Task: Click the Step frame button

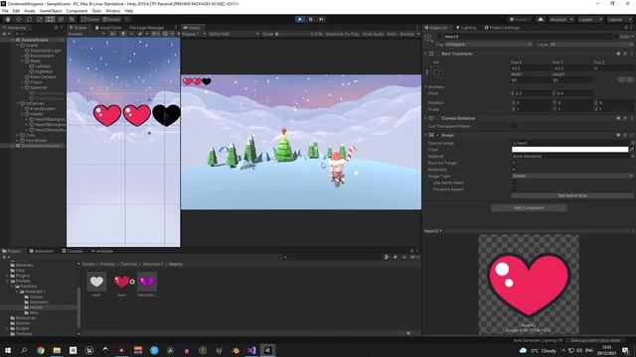Action: coord(321,19)
